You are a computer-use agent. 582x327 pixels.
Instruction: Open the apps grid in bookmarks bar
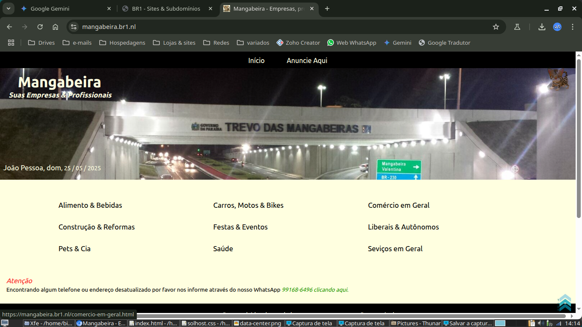(x=11, y=43)
